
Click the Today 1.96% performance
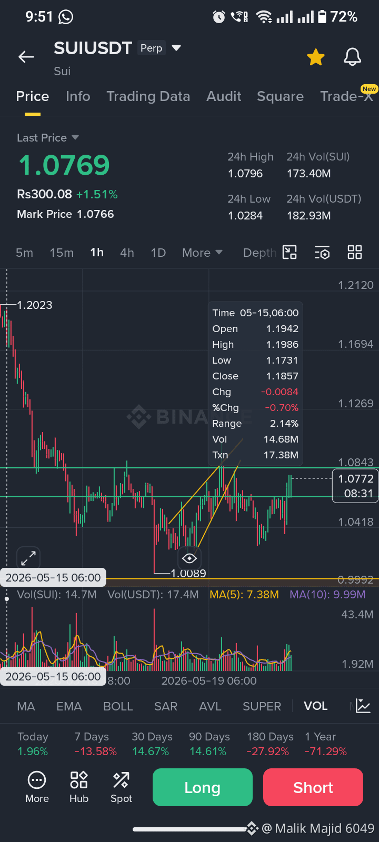click(x=33, y=744)
